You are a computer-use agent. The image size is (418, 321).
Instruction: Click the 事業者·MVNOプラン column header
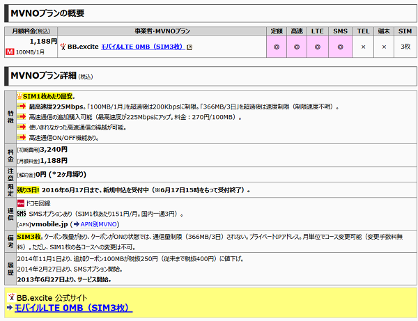point(162,31)
